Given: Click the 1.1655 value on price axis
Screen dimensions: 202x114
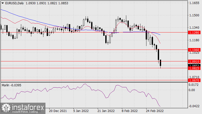Looking at the screenshot, I should 194,3.
